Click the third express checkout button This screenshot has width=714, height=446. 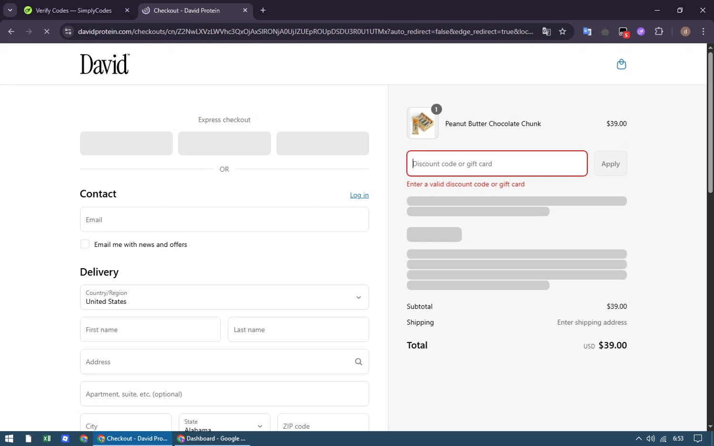click(323, 143)
